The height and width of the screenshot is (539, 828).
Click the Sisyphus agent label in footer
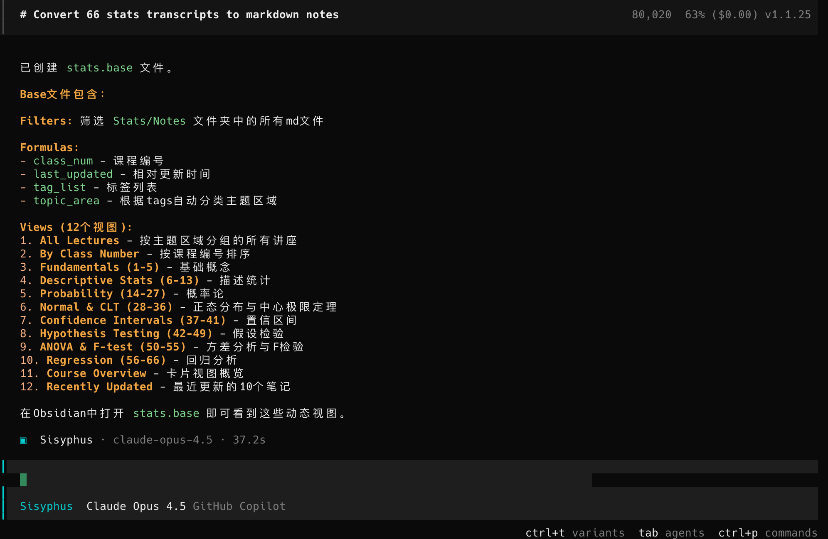[x=46, y=506]
